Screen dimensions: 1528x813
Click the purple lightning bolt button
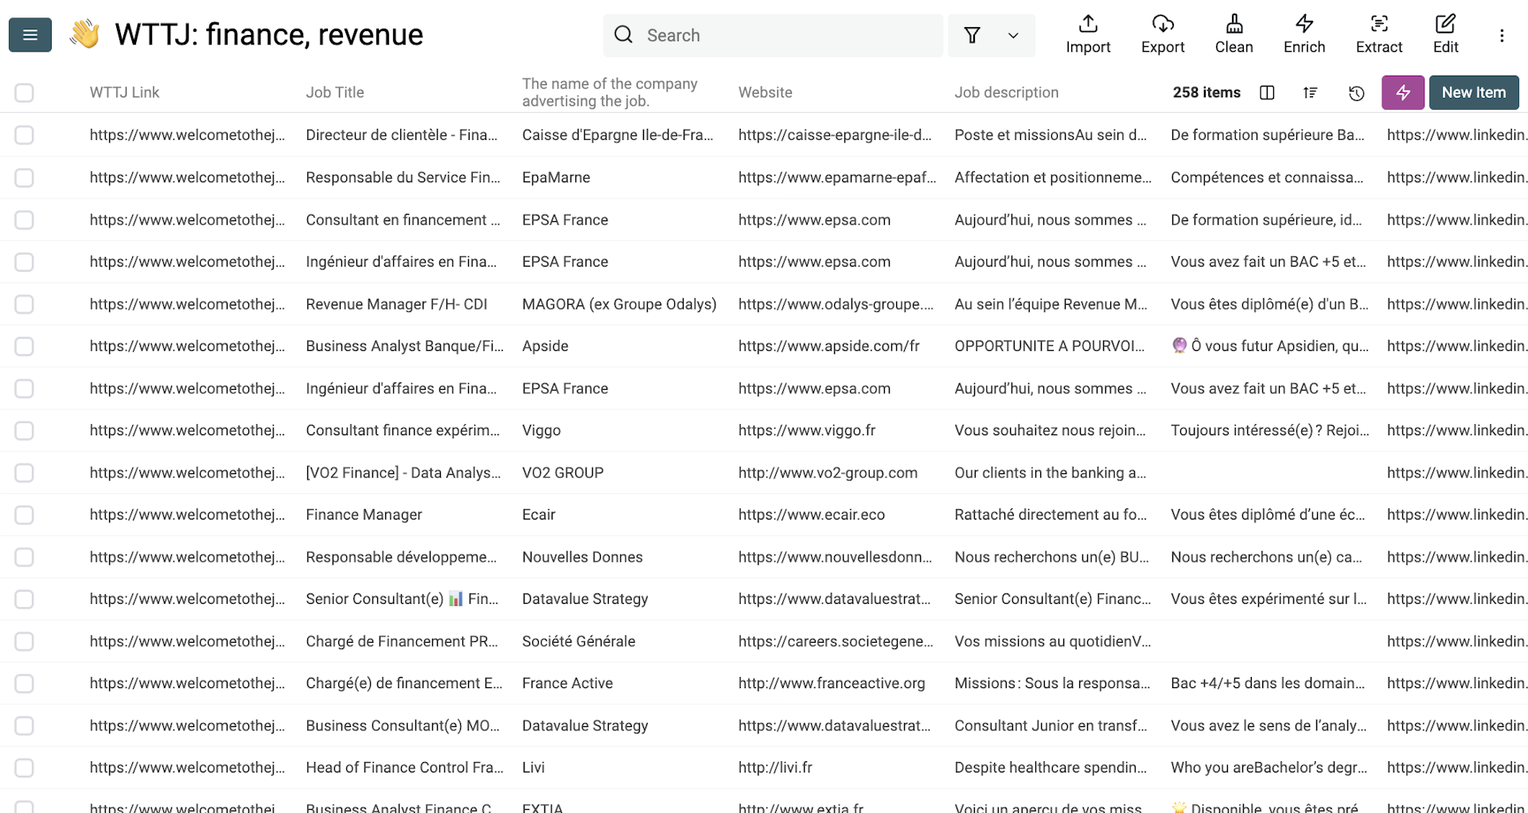(1403, 92)
